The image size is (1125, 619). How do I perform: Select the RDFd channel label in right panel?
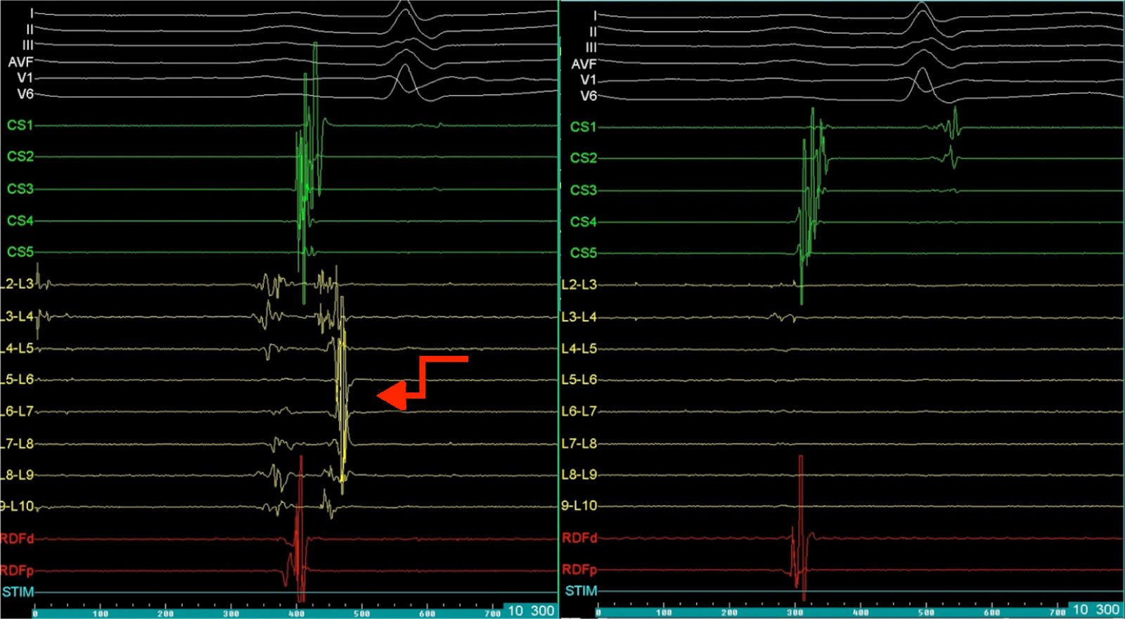point(579,538)
